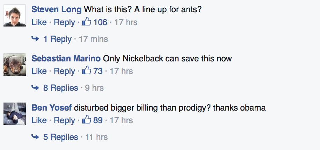
Task: Like Steven Long's comment
Action: pyautogui.click(x=39, y=22)
